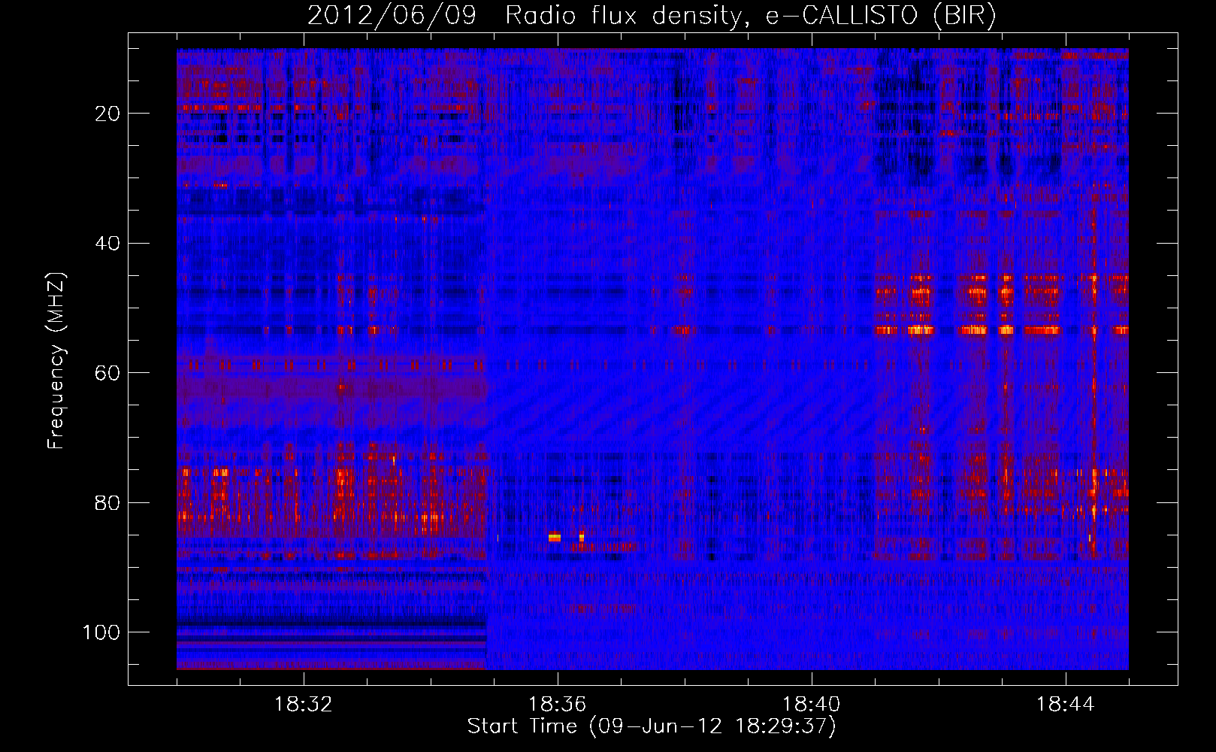Image resolution: width=1216 pixels, height=752 pixels.
Task: Click the 60 frequency tick label
Action: pos(107,373)
